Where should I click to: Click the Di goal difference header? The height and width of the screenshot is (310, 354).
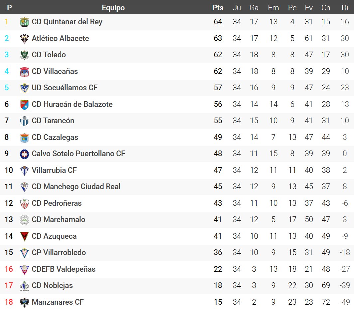(x=345, y=8)
